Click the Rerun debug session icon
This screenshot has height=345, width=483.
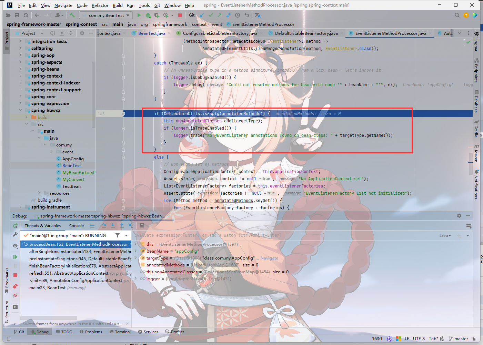click(15, 225)
